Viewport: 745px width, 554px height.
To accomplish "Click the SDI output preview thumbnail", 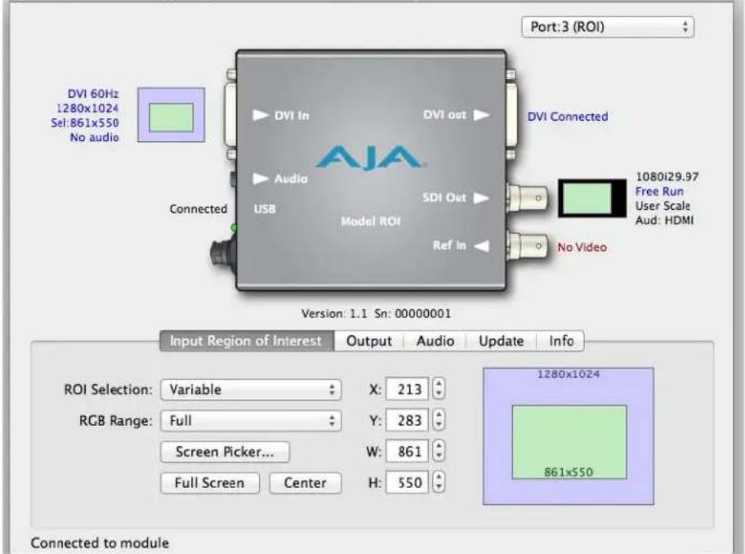I will 592,198.
